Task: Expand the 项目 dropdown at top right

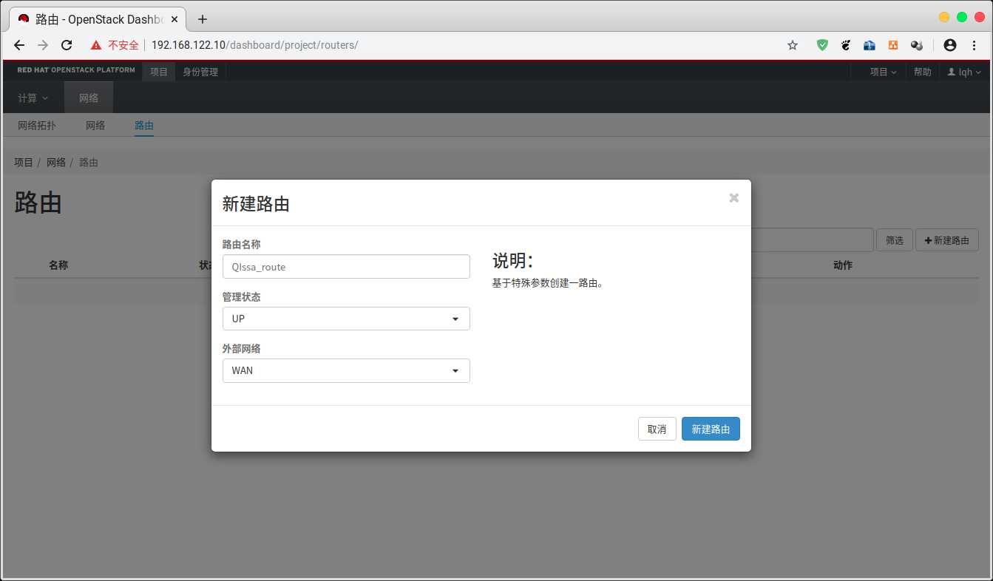Action: [884, 72]
